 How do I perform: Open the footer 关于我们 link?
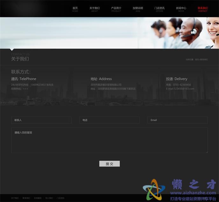(x=15, y=198)
